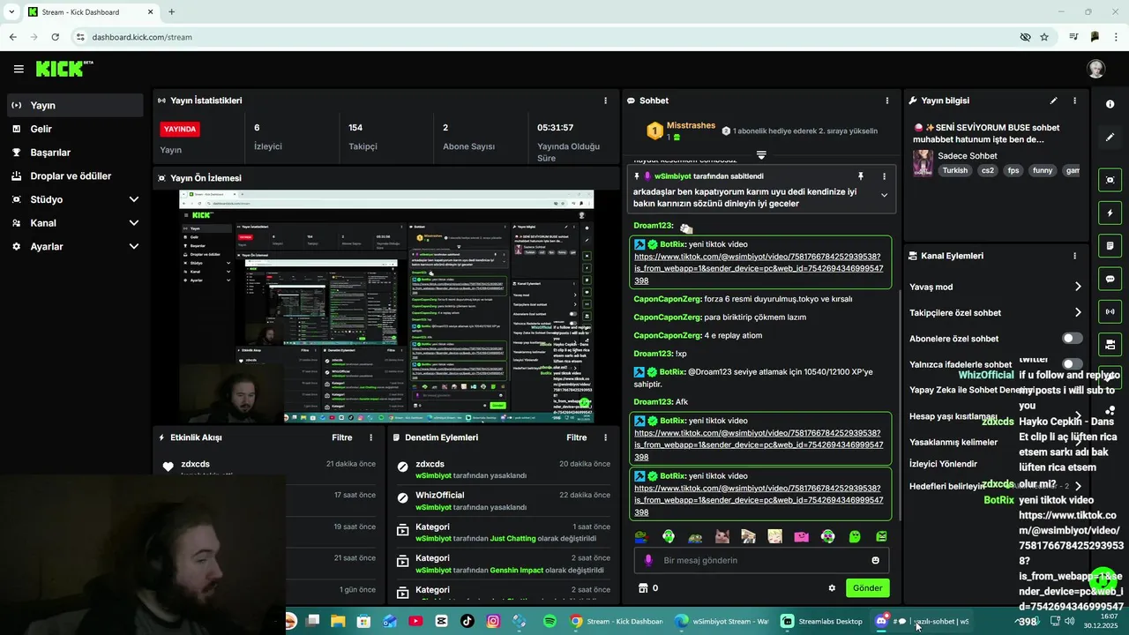Viewport: 1129px width, 635px height.
Task: Click WhizOfficial in Denetim Eylemleri list
Action: [x=439, y=495]
